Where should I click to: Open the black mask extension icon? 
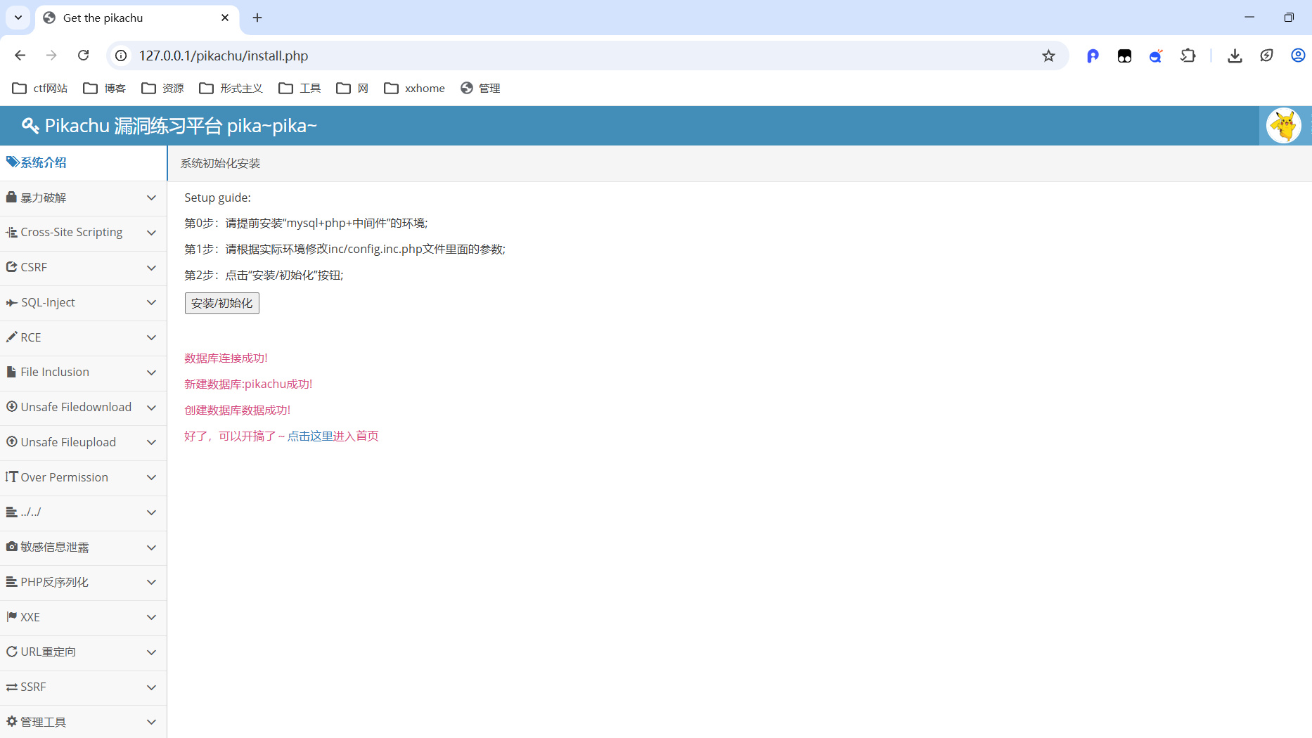(1124, 56)
